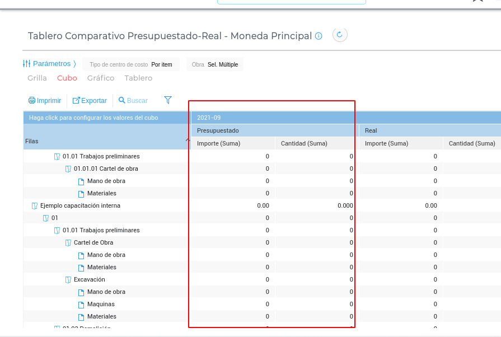Viewport: 501px width, 337px height.
Task: Click the info icon beside the title
Action: (319, 36)
